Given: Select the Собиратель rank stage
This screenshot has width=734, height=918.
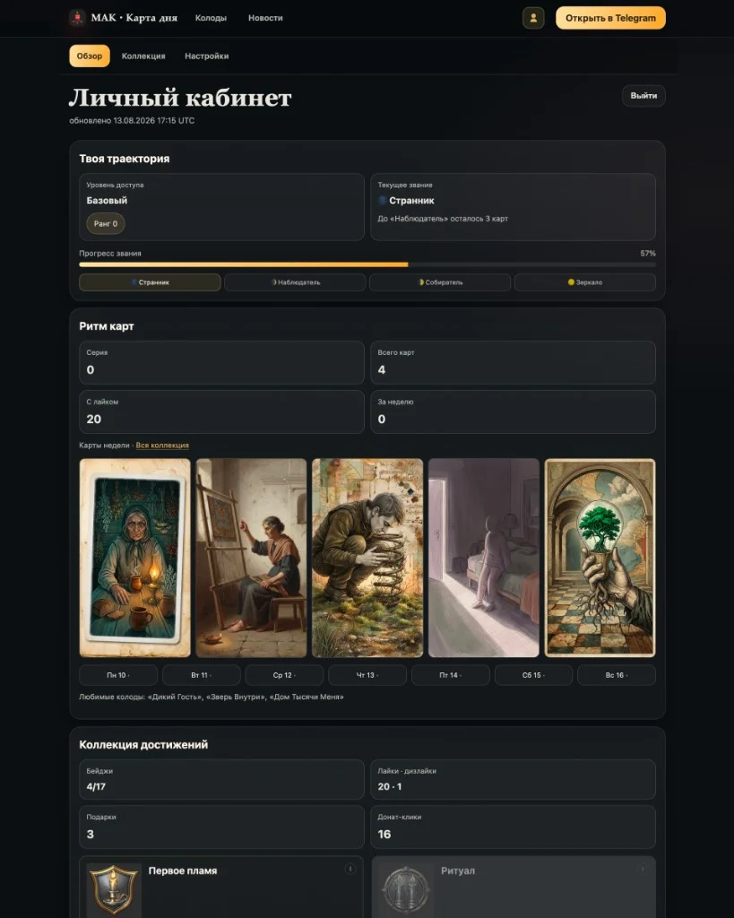Looking at the screenshot, I should [440, 282].
